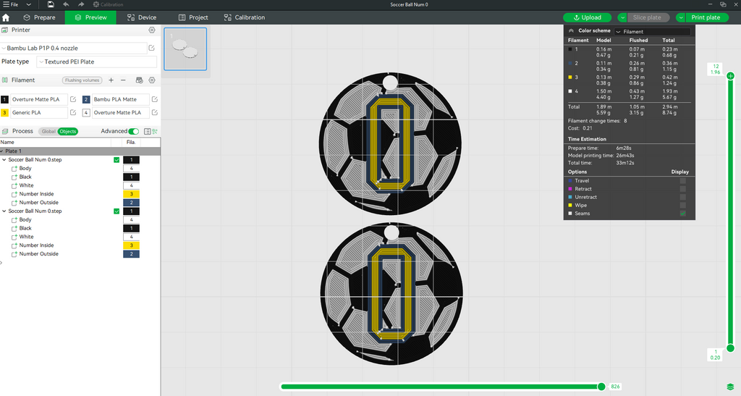Open the layers icon at bottom right

tap(730, 387)
